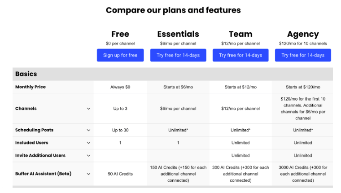Start the Team plan 14-day trial
341x193 pixels.
[240, 55]
